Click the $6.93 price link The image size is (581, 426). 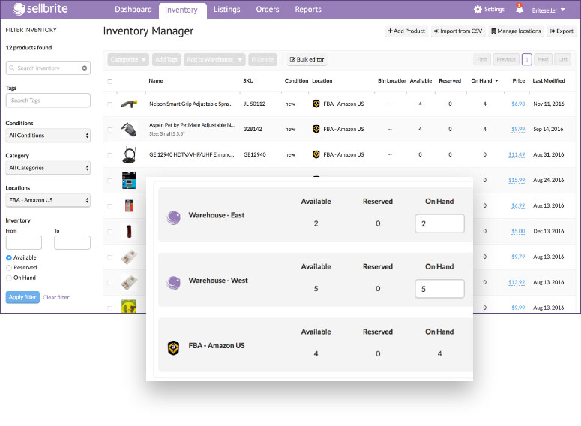(x=518, y=103)
